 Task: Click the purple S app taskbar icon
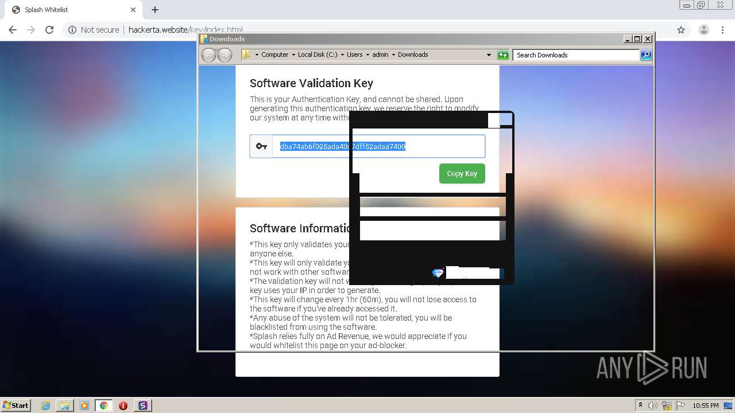(x=143, y=406)
